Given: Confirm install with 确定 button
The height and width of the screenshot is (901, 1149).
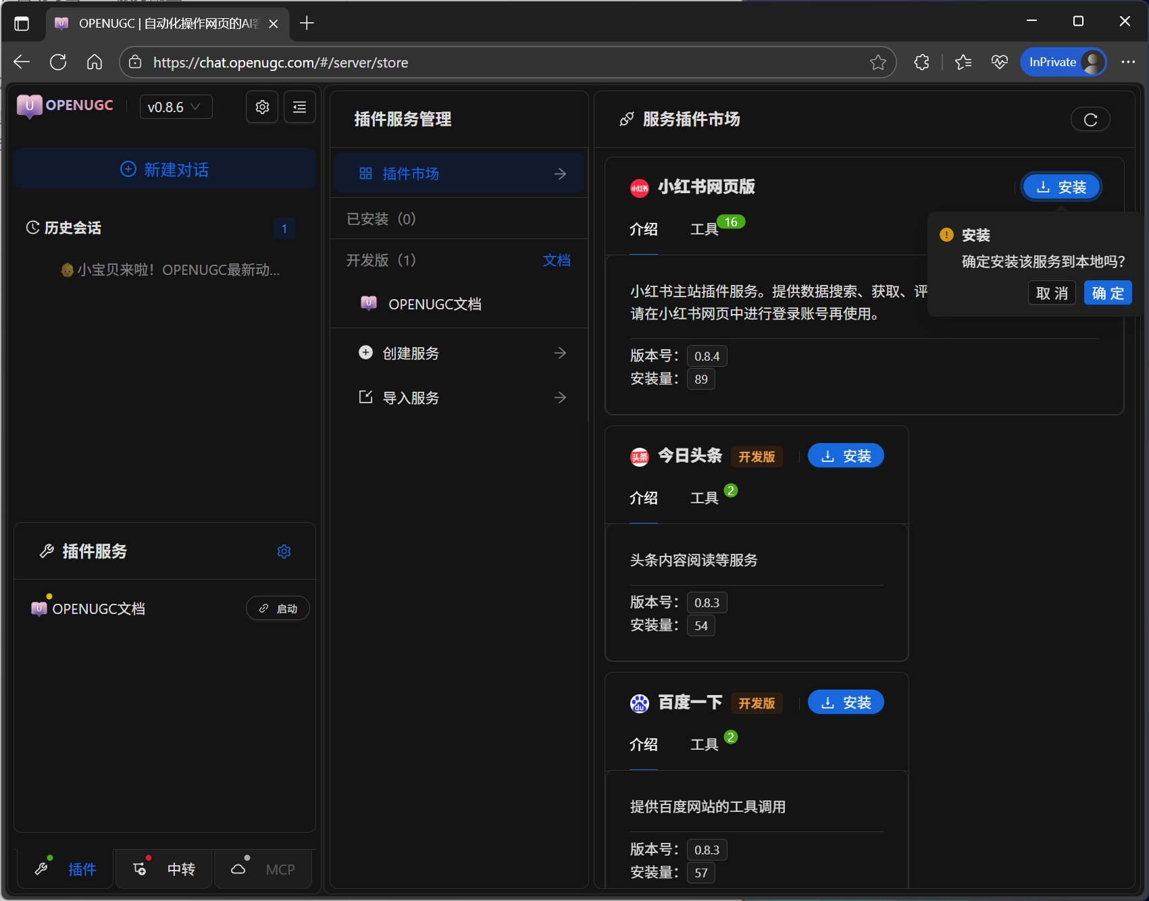Looking at the screenshot, I should coord(1108,293).
